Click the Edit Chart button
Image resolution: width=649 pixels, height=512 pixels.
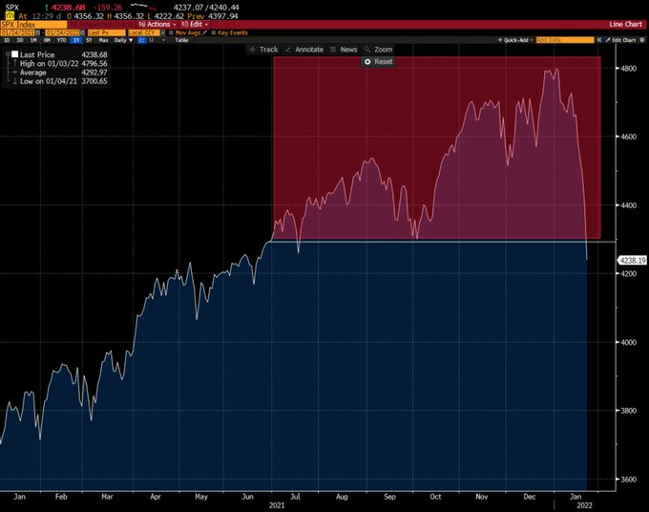point(621,40)
